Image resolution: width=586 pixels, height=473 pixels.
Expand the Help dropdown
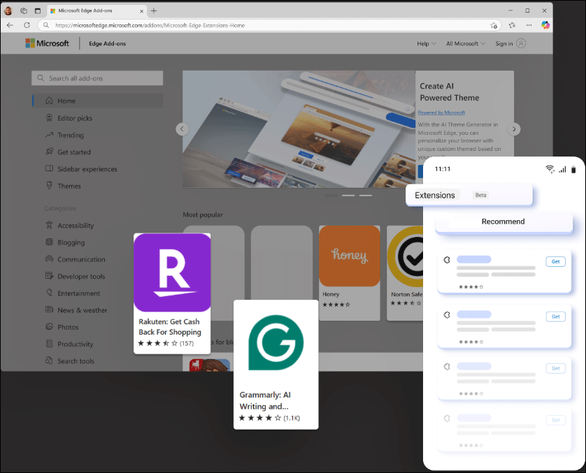pos(427,44)
